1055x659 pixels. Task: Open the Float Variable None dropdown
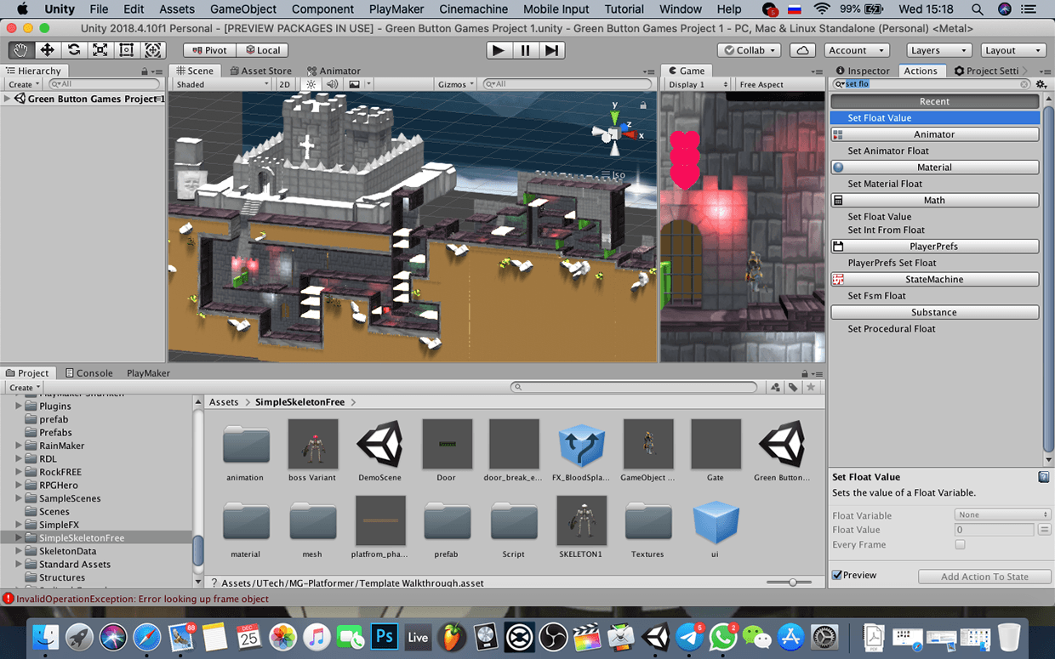1003,514
